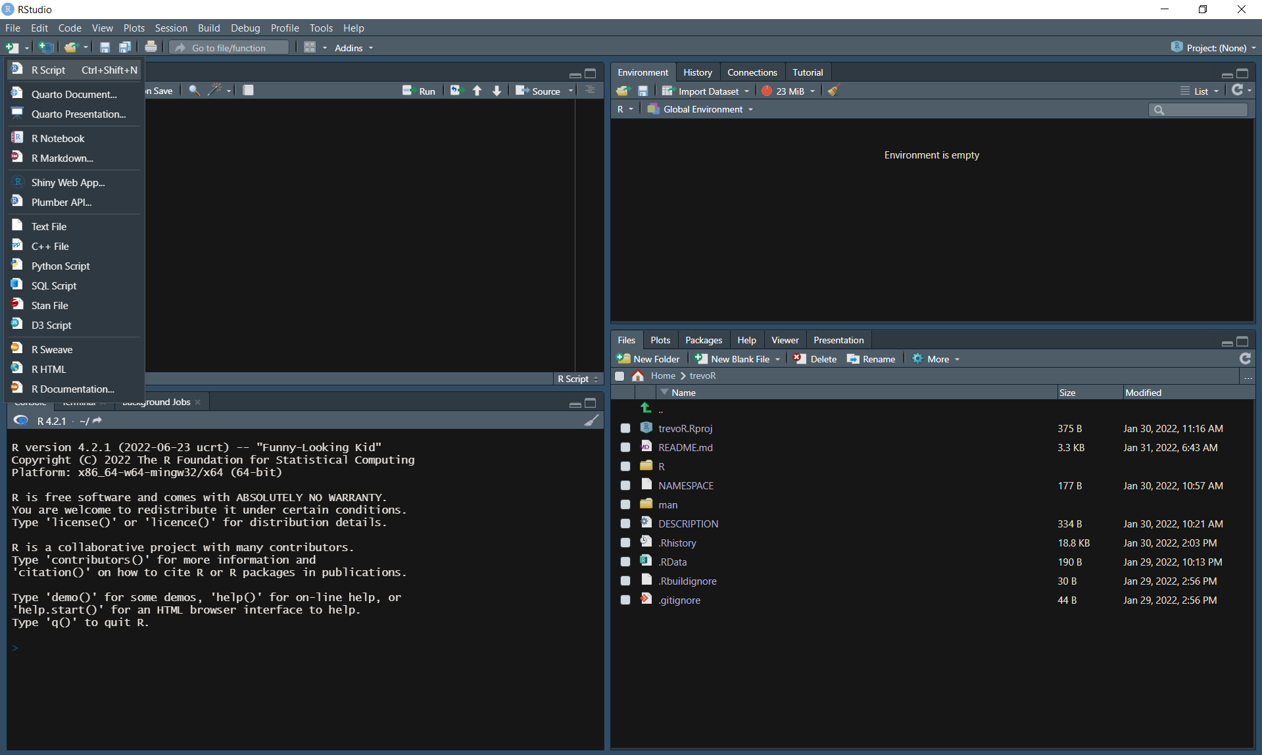Switch to the Presentation tab
Image resolution: width=1262 pixels, height=755 pixels.
coord(838,340)
